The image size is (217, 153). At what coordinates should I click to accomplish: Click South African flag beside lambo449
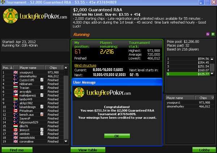point(16,99)
